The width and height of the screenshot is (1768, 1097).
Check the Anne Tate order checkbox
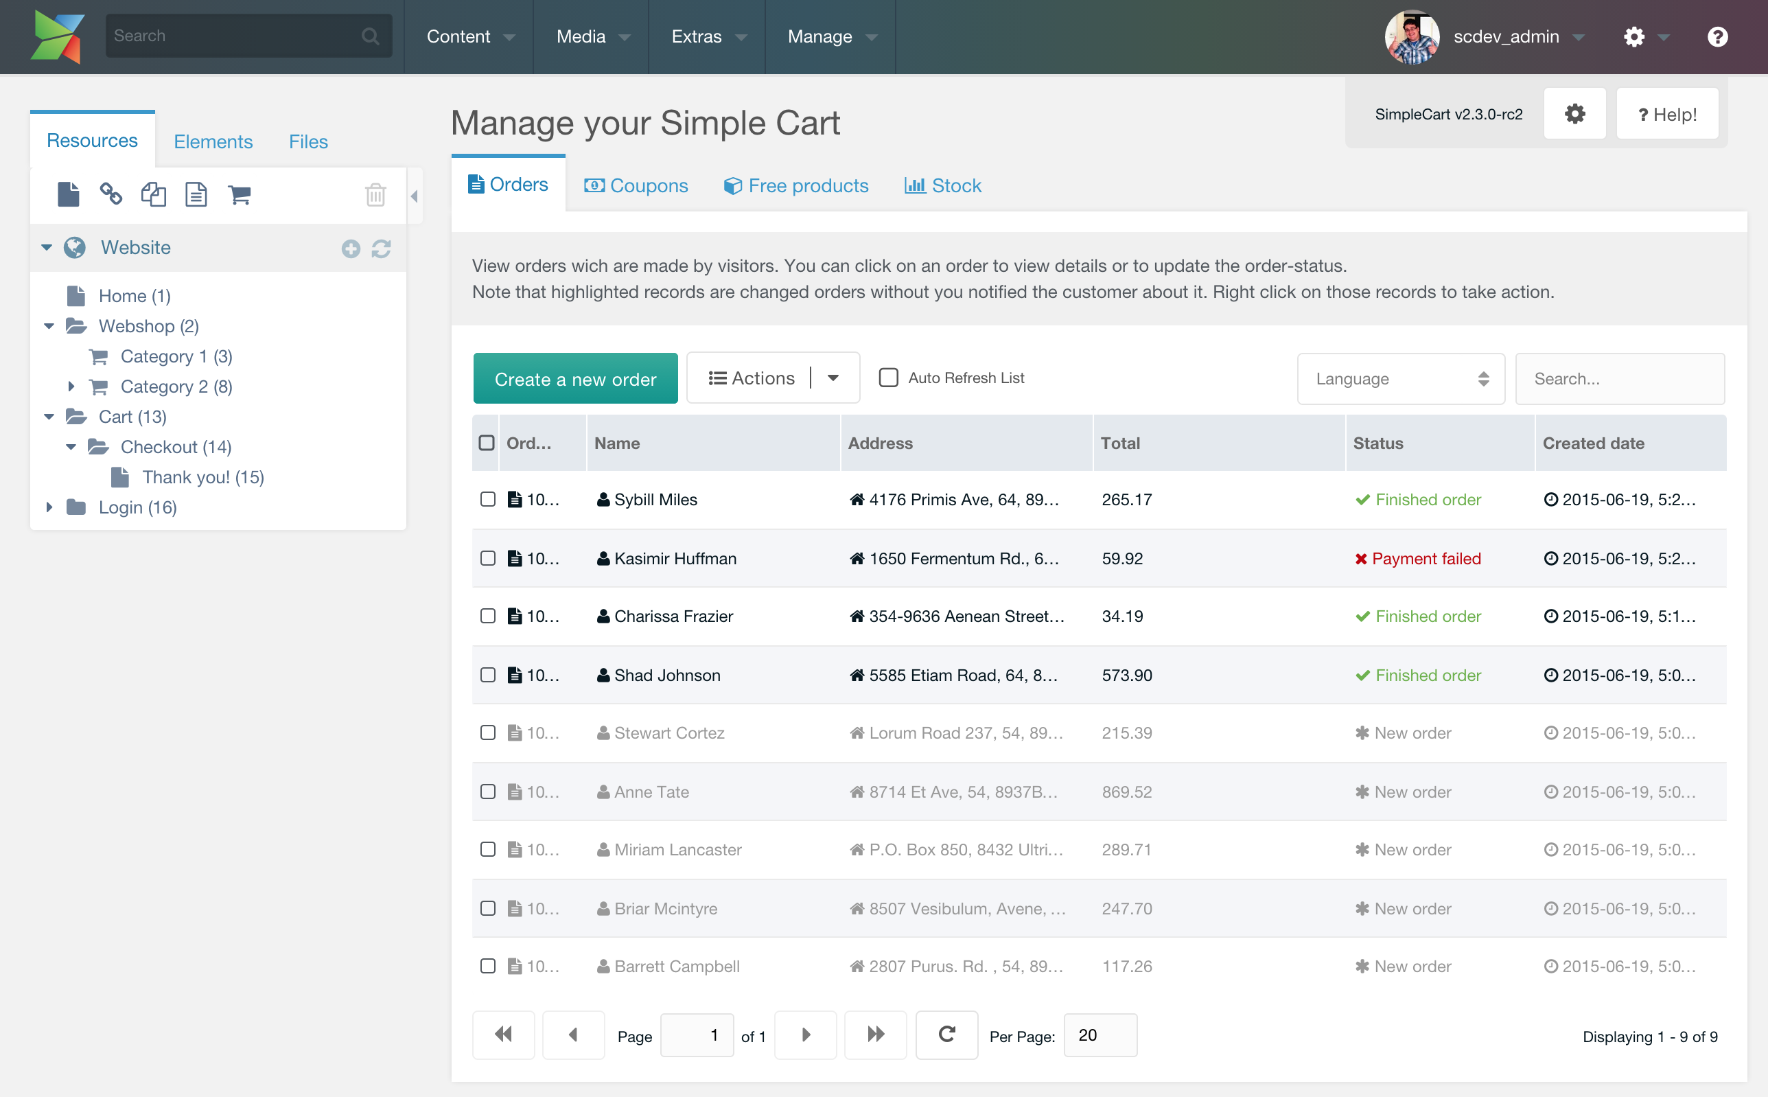[x=488, y=792]
